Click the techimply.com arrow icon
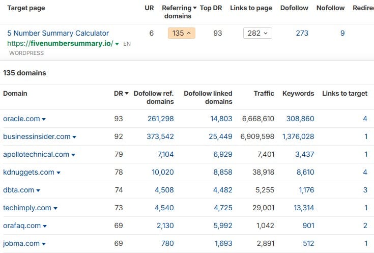This screenshot has height=253, width=374. coord(55,208)
